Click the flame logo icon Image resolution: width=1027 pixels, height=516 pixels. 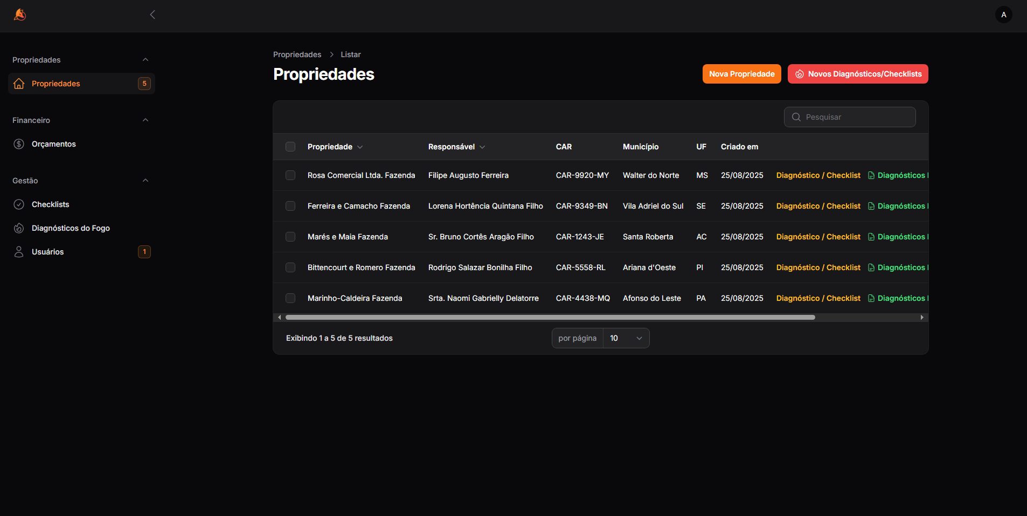point(20,15)
